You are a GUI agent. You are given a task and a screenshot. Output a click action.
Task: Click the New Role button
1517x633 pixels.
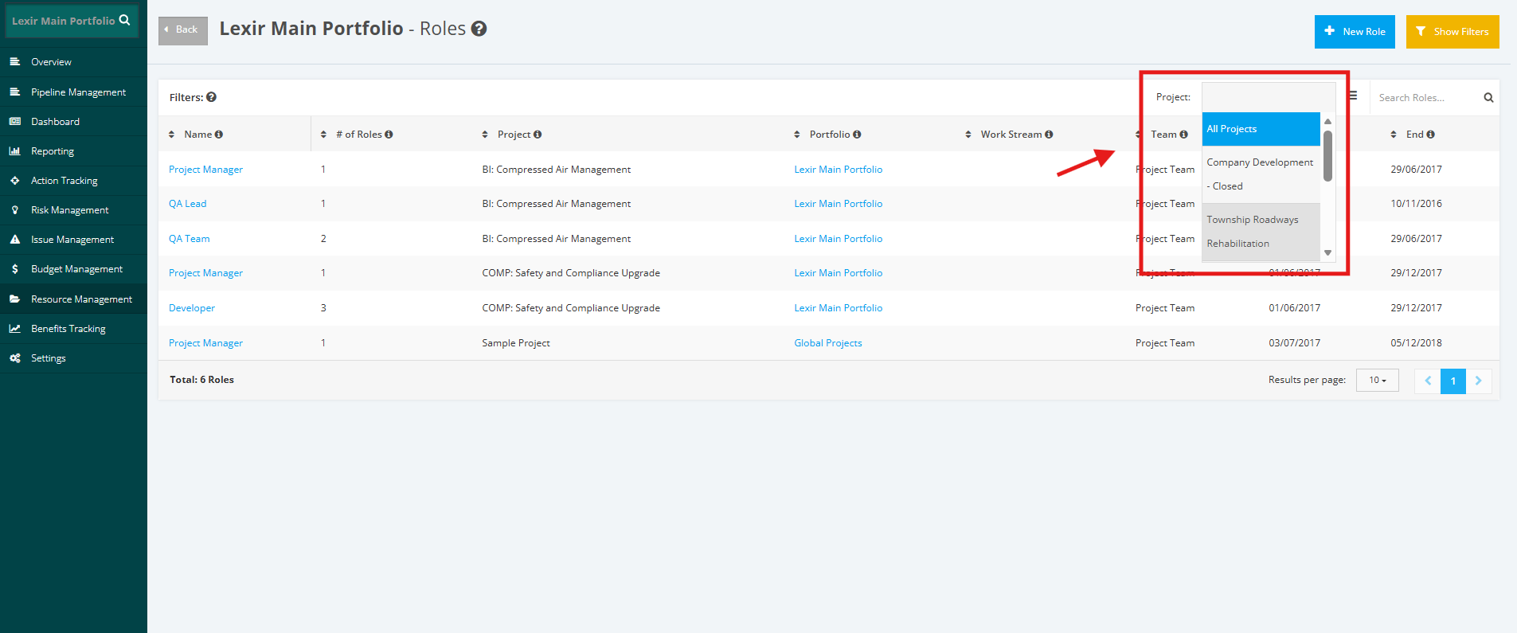pyautogui.click(x=1355, y=32)
